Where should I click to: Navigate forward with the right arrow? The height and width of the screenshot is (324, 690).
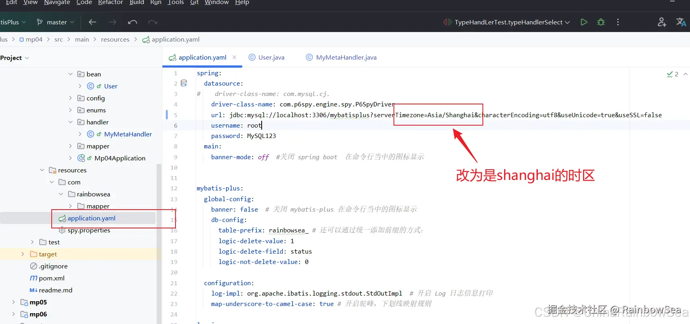pyautogui.click(x=113, y=22)
